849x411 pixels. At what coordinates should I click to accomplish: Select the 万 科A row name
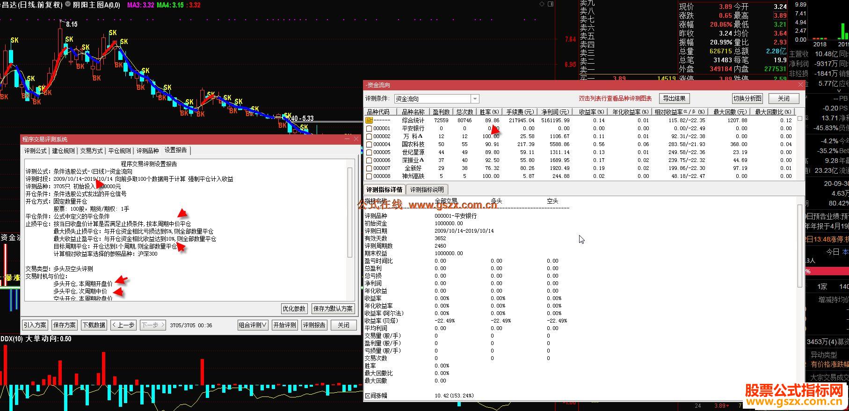(413, 136)
